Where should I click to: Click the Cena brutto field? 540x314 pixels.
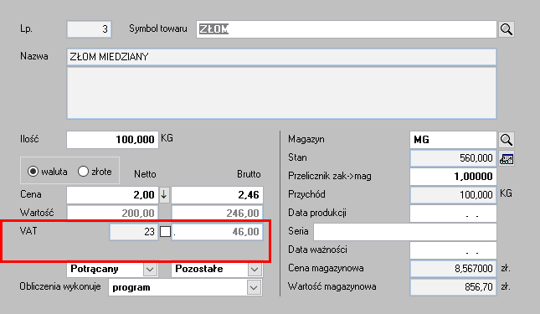(218, 195)
